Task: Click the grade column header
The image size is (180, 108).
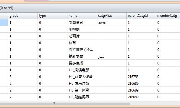Action: click(x=23, y=16)
